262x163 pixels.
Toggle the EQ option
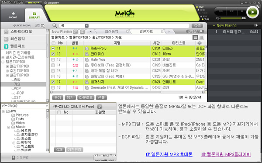point(204,16)
